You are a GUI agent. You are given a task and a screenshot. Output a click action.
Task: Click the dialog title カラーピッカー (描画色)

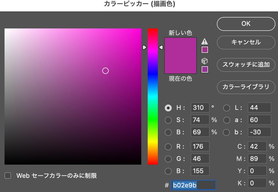click(x=139, y=4)
